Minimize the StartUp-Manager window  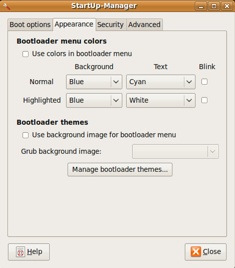pos(201,6)
